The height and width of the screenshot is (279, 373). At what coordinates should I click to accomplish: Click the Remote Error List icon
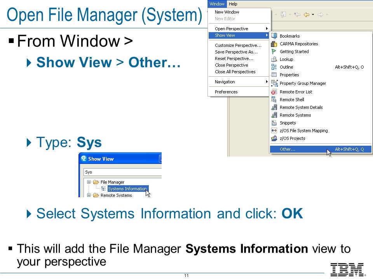[x=274, y=92]
